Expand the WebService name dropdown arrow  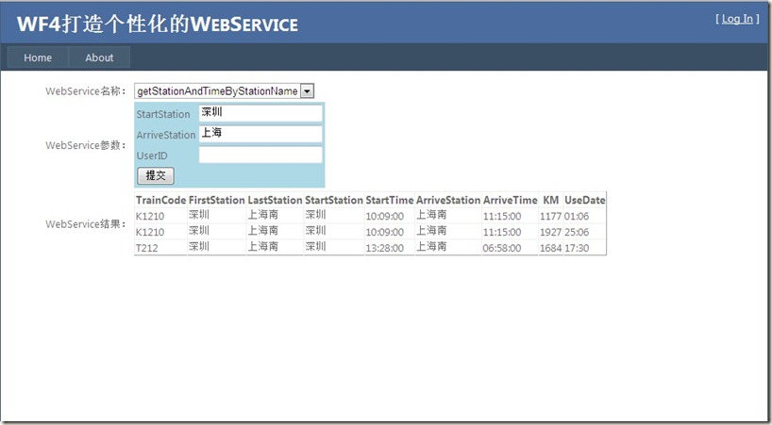pos(307,90)
